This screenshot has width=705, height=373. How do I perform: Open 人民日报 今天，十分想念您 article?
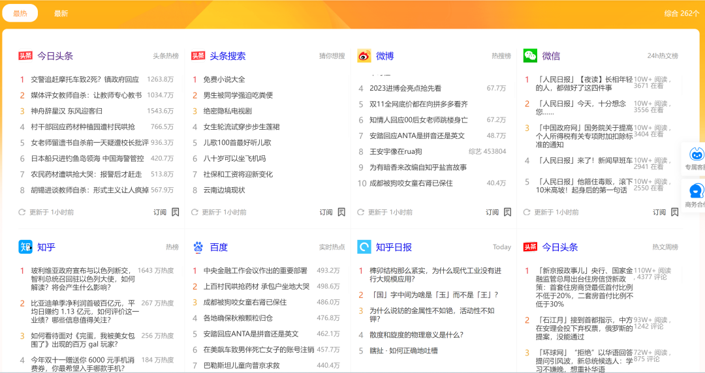click(x=580, y=108)
